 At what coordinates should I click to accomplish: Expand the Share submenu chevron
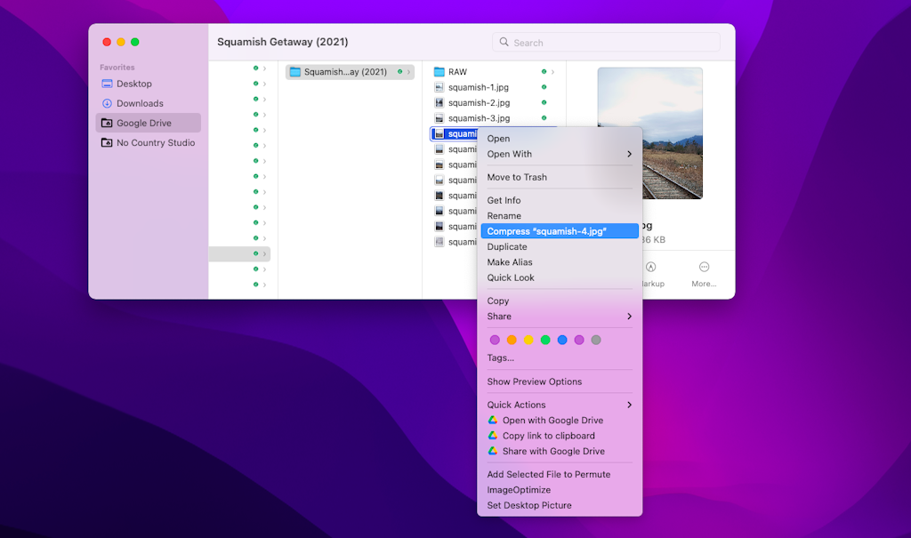pos(629,316)
